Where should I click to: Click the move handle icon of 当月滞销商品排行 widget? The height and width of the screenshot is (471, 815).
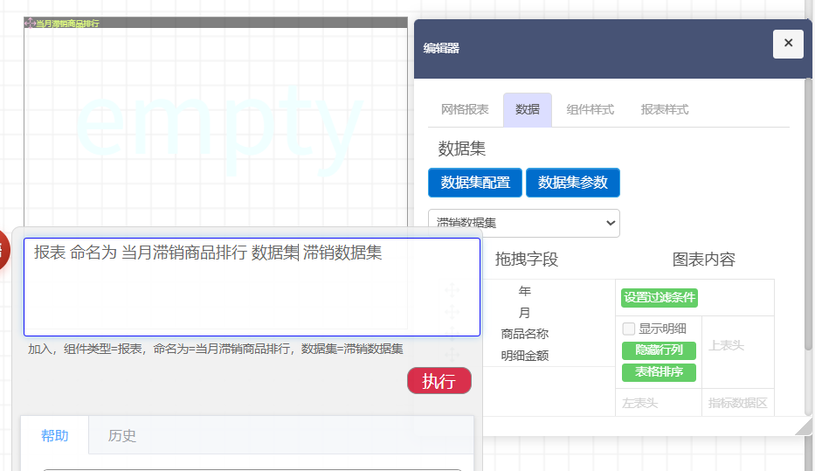(x=30, y=23)
